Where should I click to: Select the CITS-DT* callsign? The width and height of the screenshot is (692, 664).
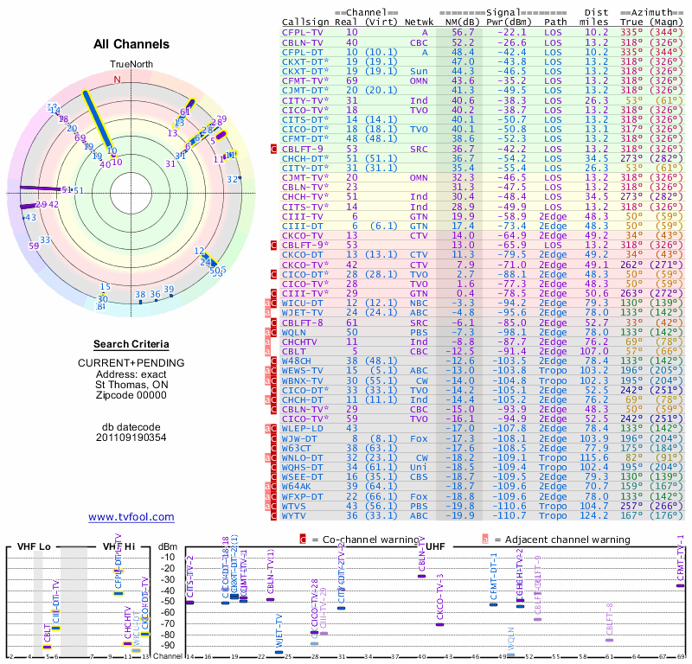305,119
